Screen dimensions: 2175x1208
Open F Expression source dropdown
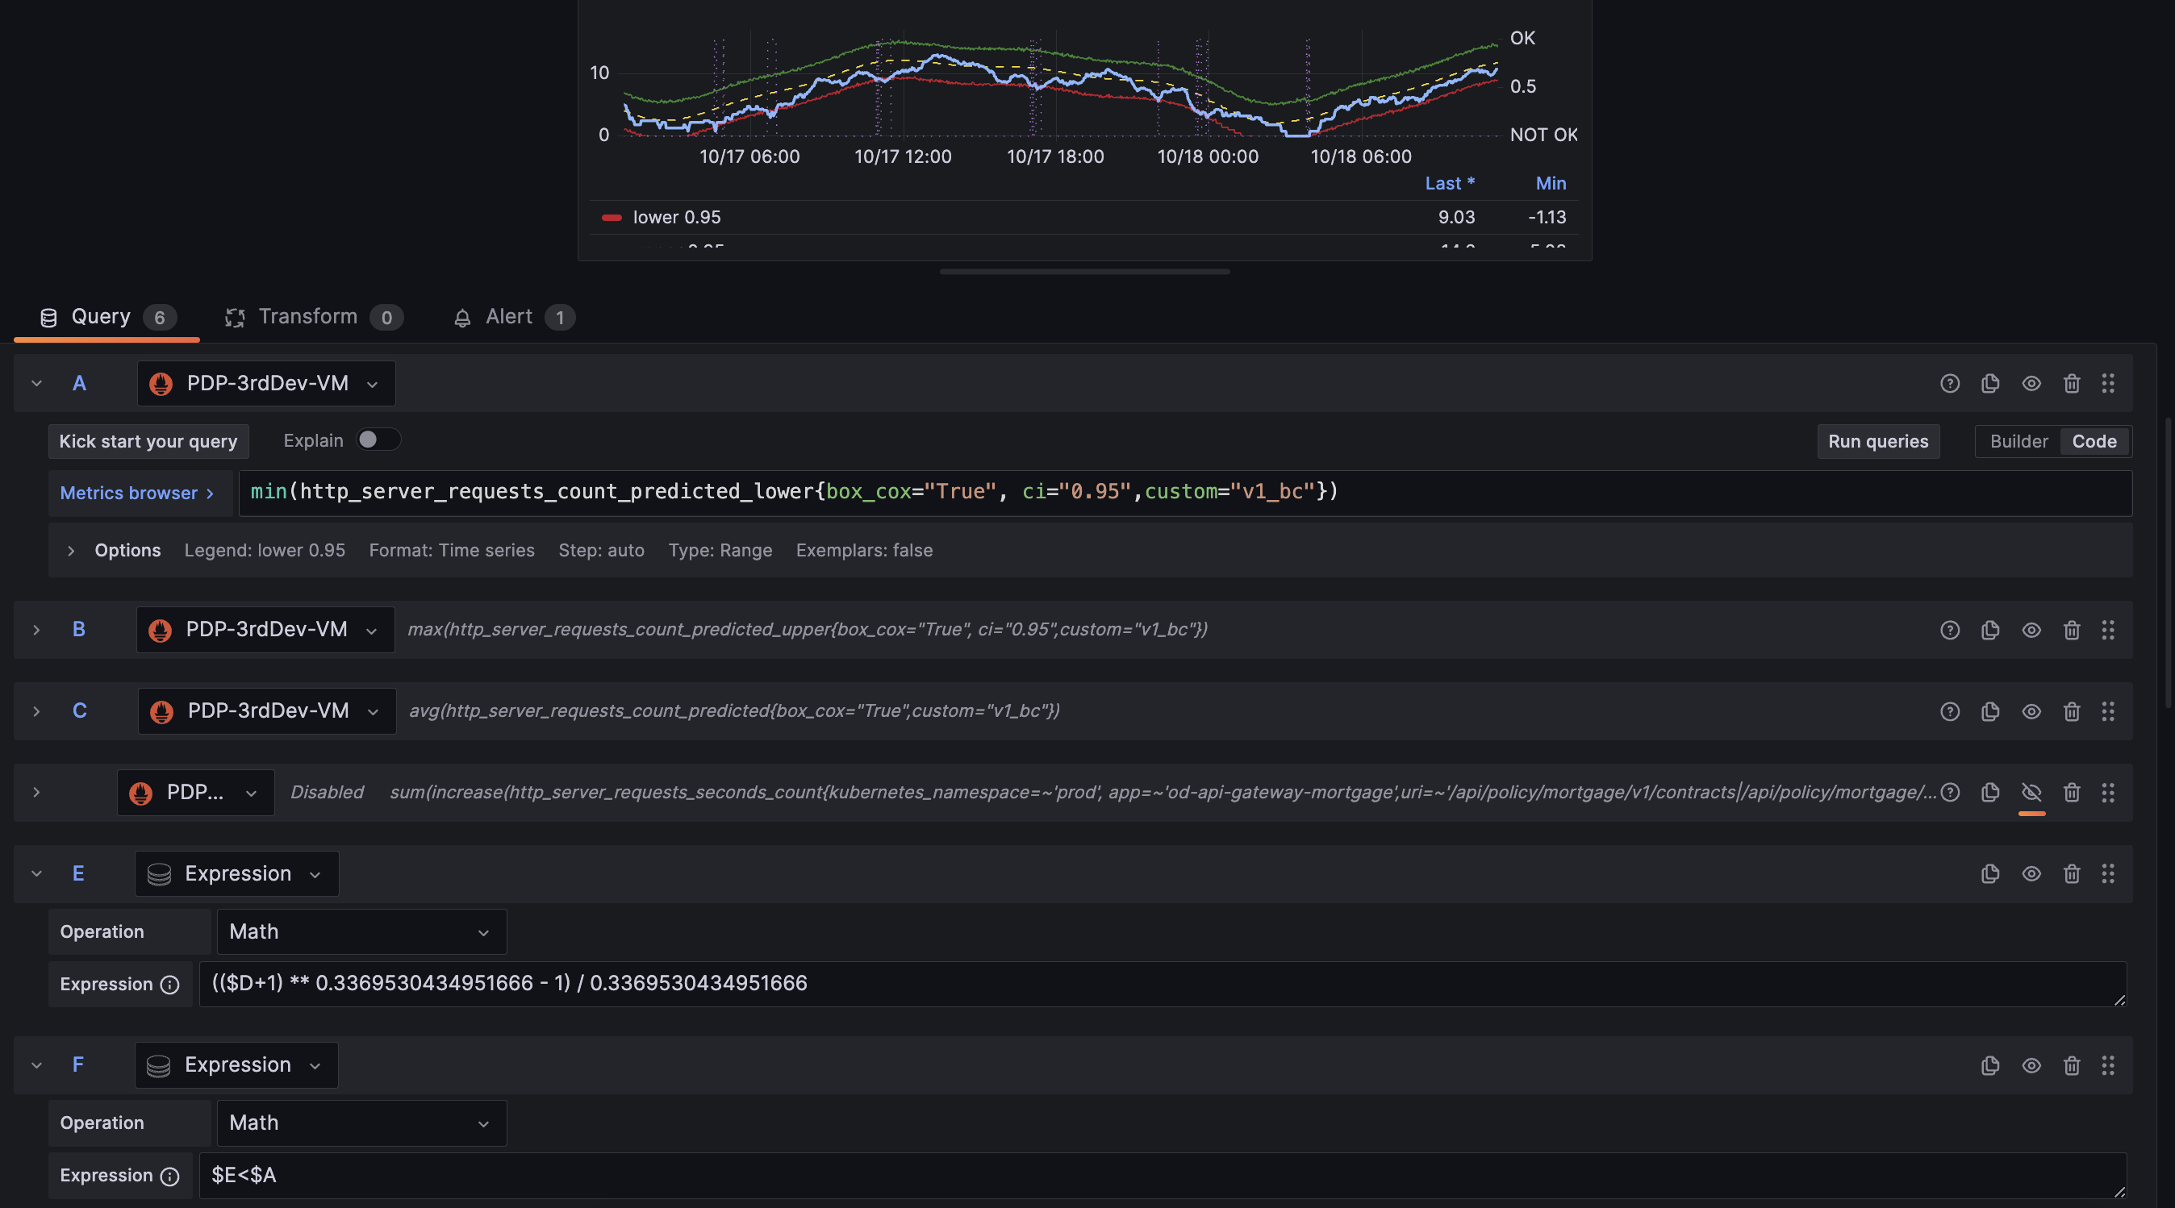click(236, 1065)
